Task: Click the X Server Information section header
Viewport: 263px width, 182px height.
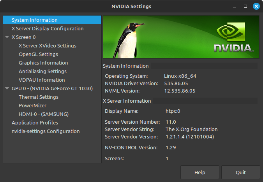Action: coord(127,101)
